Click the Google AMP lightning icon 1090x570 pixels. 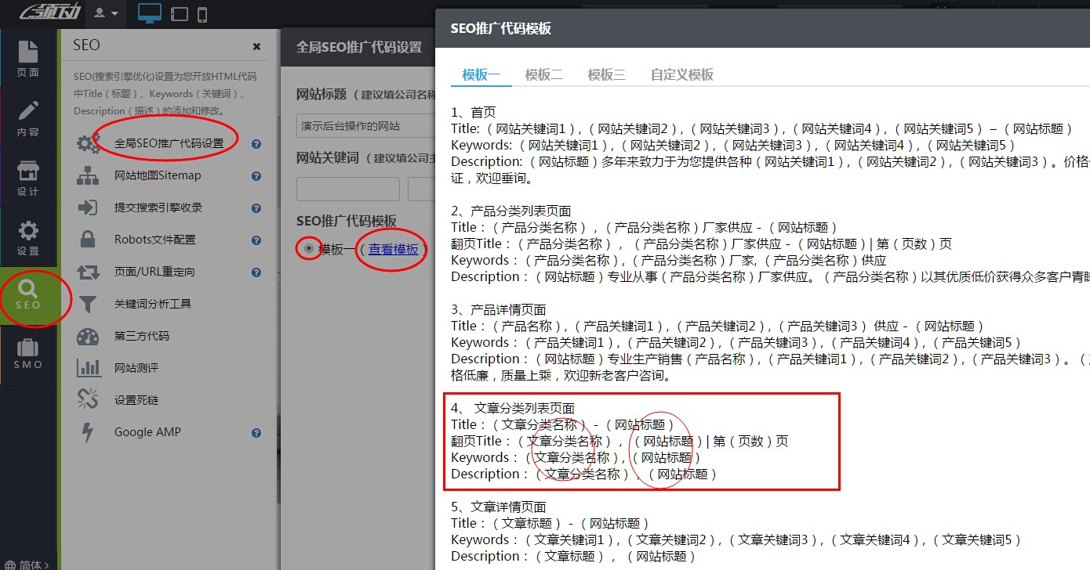point(89,431)
